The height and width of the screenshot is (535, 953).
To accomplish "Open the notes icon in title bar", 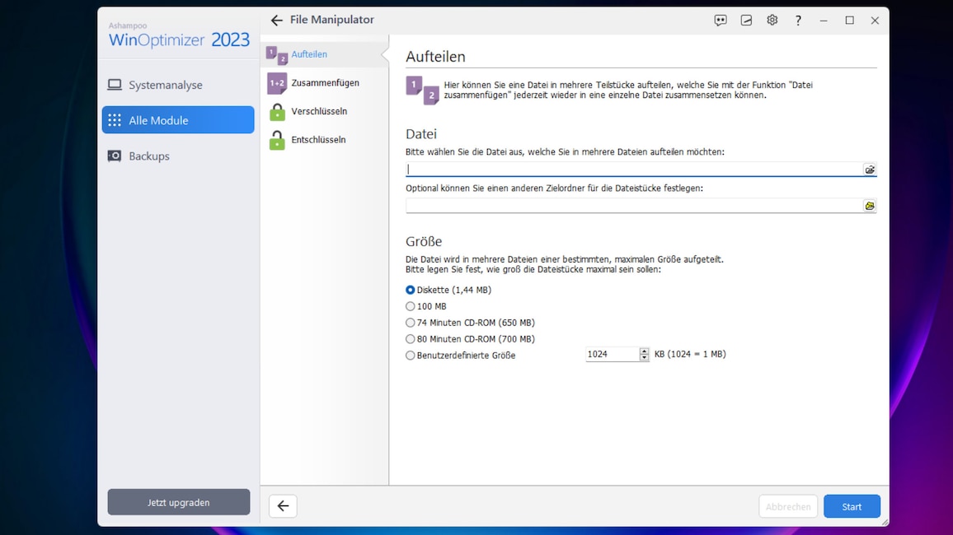I will (746, 21).
